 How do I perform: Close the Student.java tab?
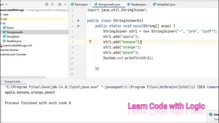tap(148, 4)
